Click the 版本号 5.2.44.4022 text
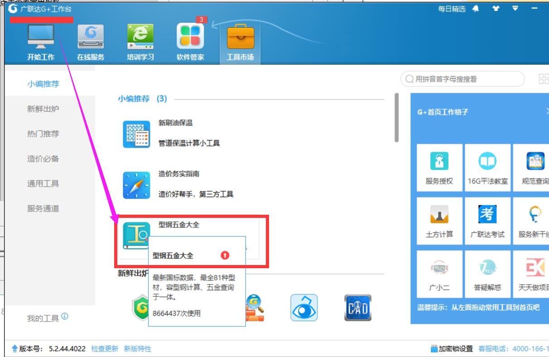This screenshot has height=357, width=549. tap(52, 349)
